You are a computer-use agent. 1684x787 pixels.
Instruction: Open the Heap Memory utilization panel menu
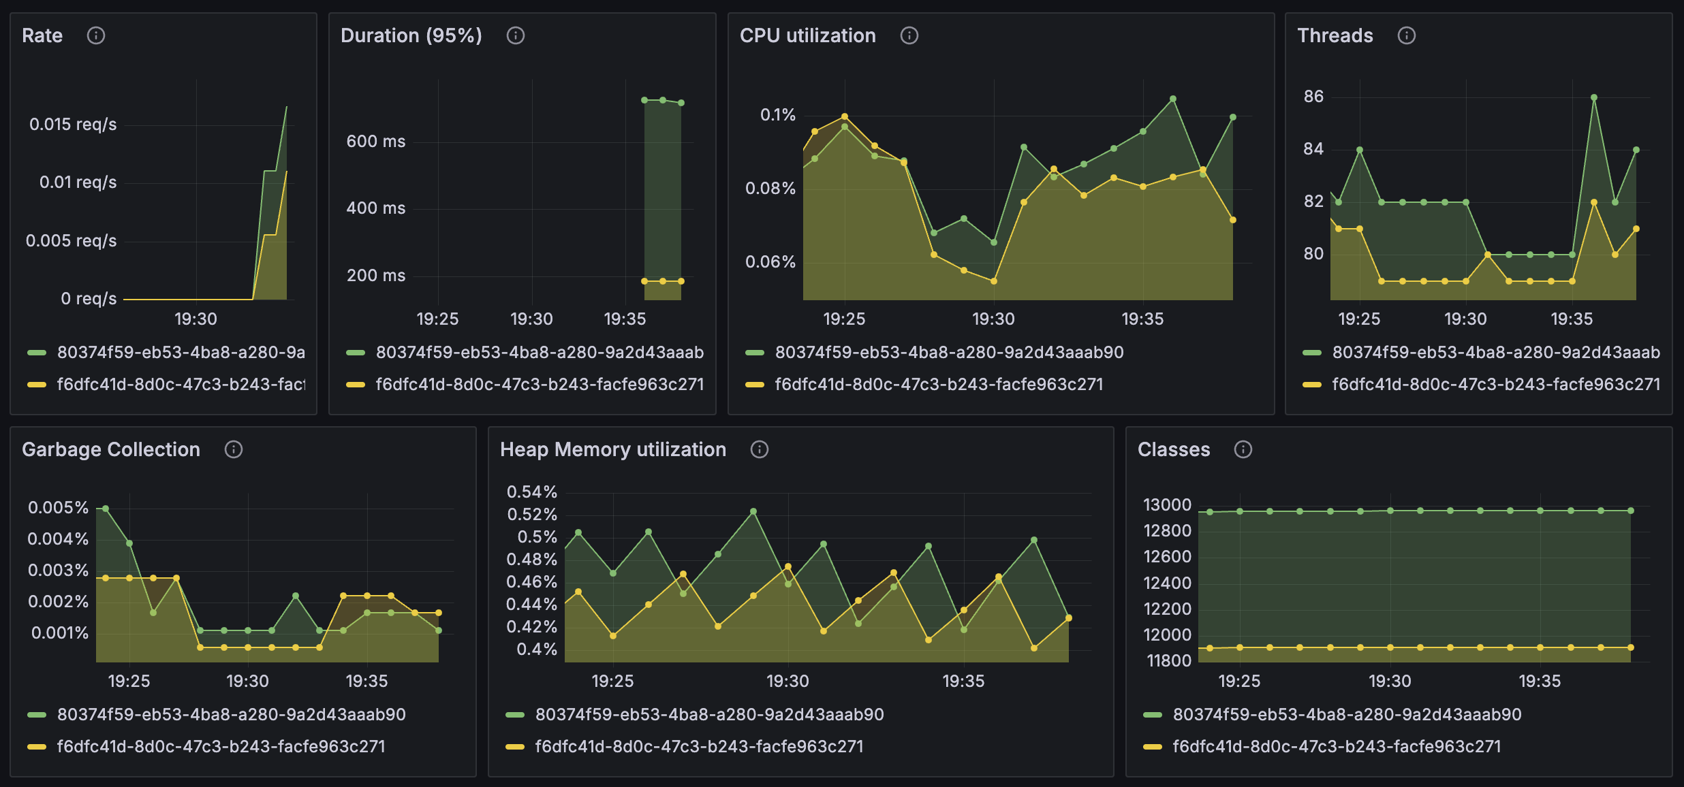tap(612, 449)
